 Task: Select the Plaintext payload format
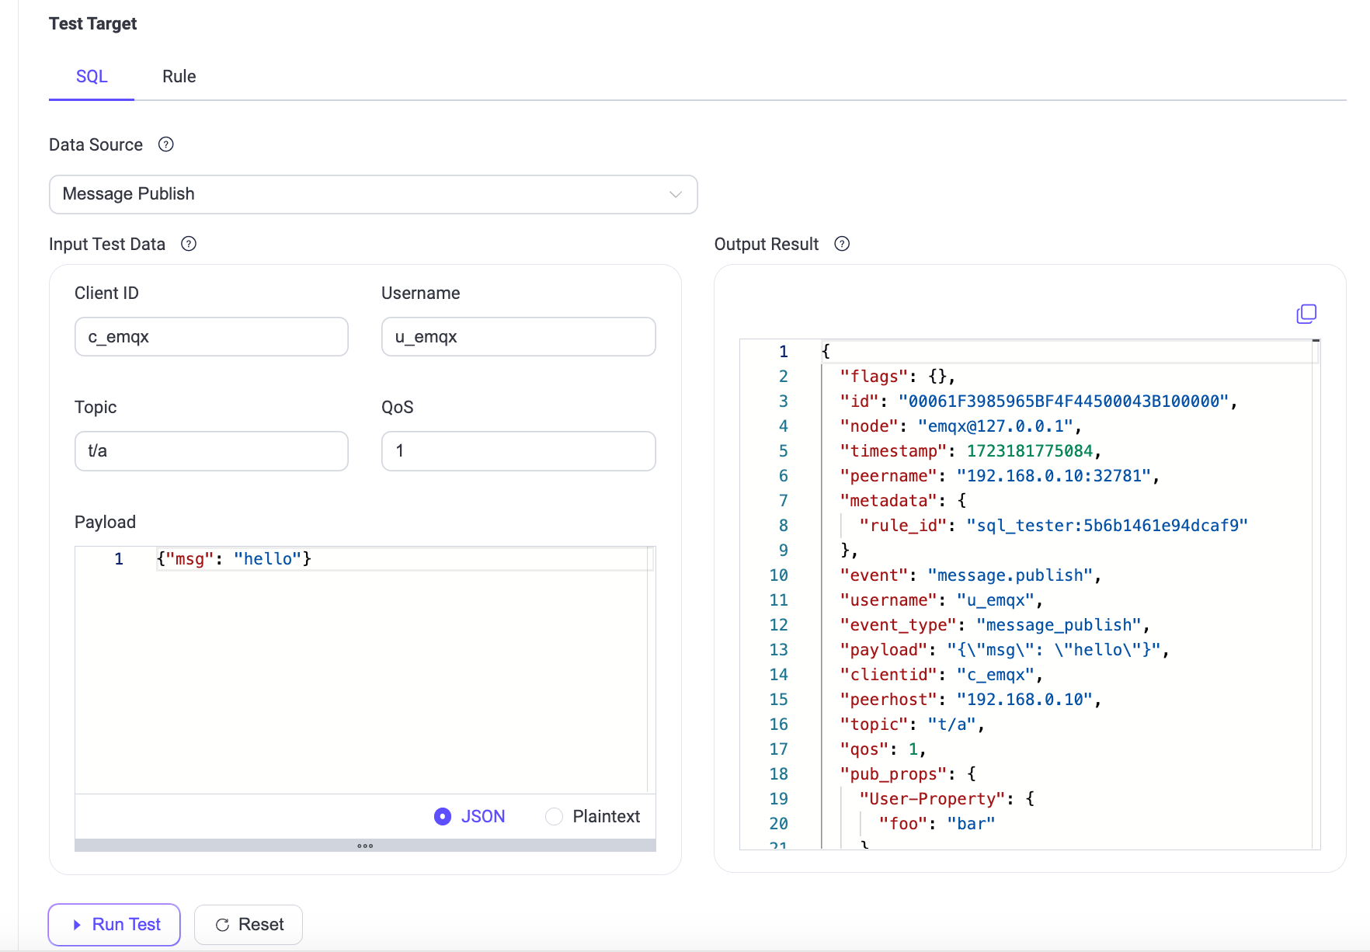[554, 816]
